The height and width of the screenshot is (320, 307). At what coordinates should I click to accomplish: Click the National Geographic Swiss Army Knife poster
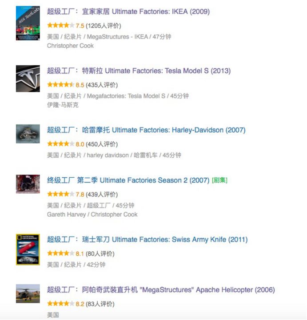(x=28, y=250)
